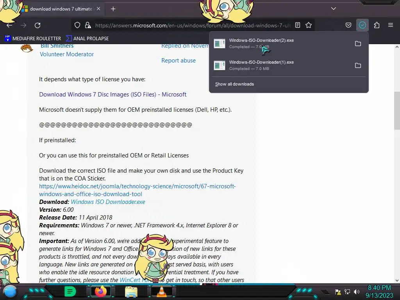Click the Bill Smithers avatar image
The width and height of the screenshot is (400, 300).
(27, 48)
